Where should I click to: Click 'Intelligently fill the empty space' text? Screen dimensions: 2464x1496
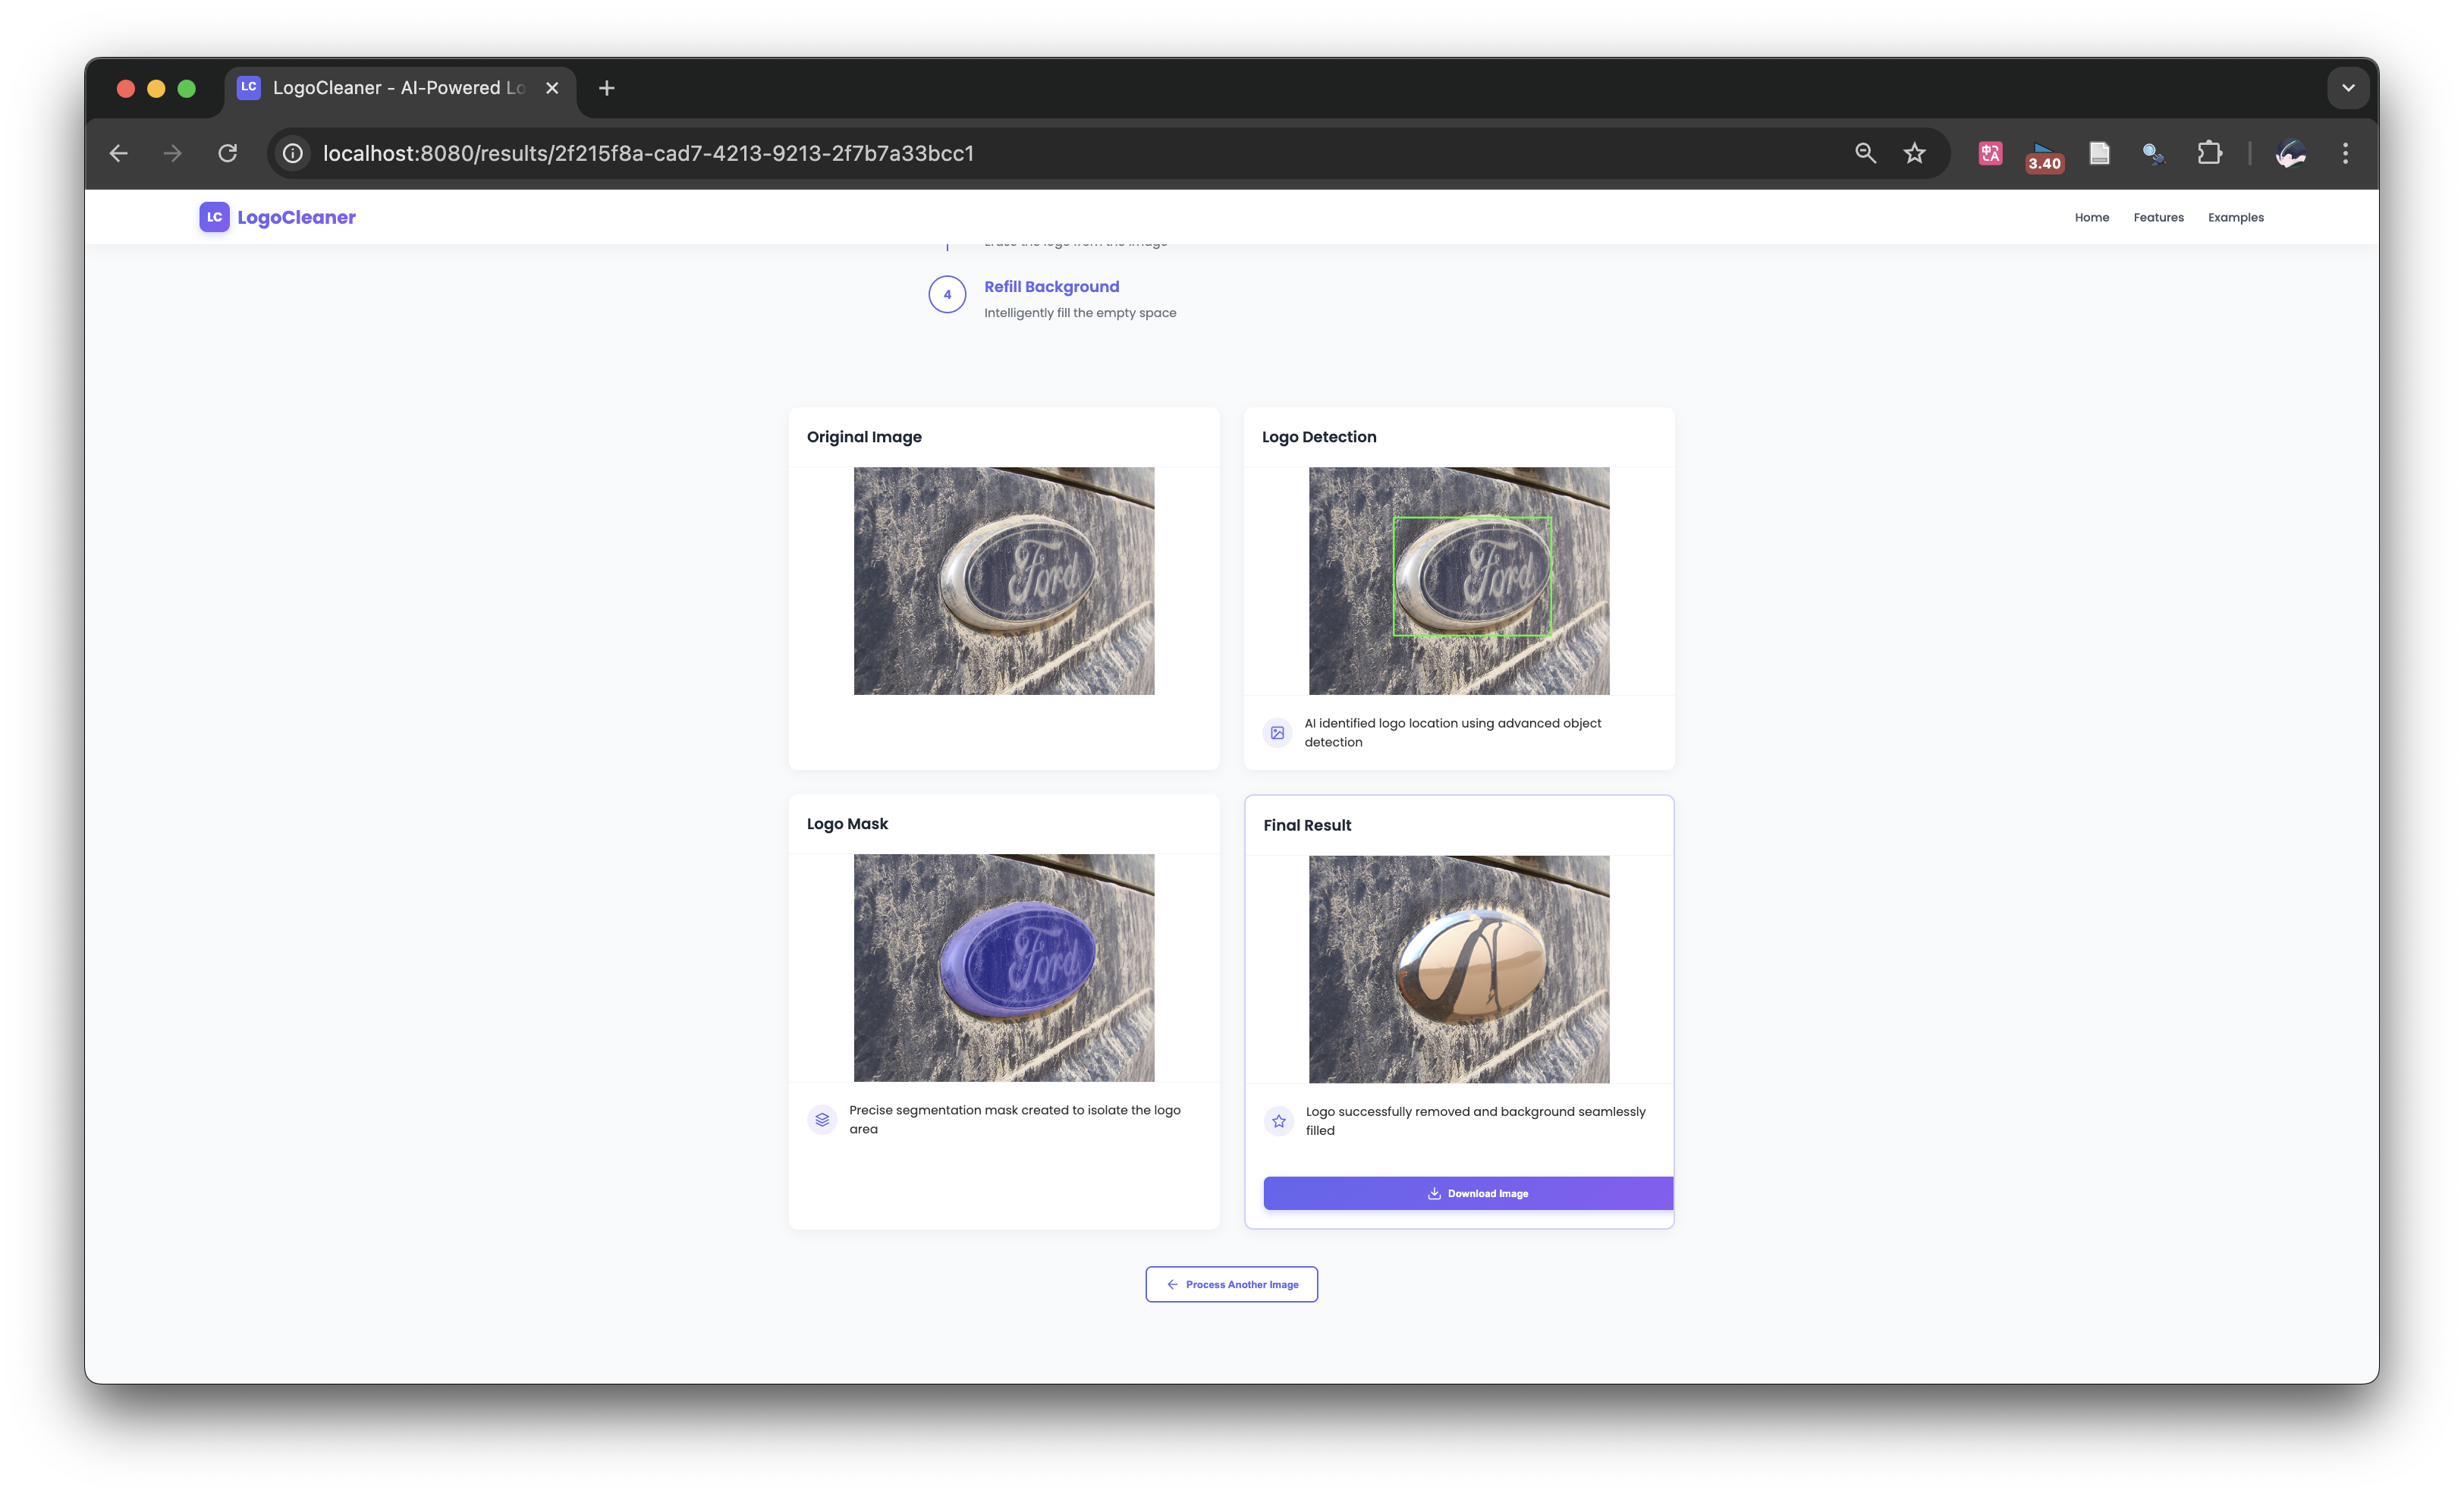1080,313
